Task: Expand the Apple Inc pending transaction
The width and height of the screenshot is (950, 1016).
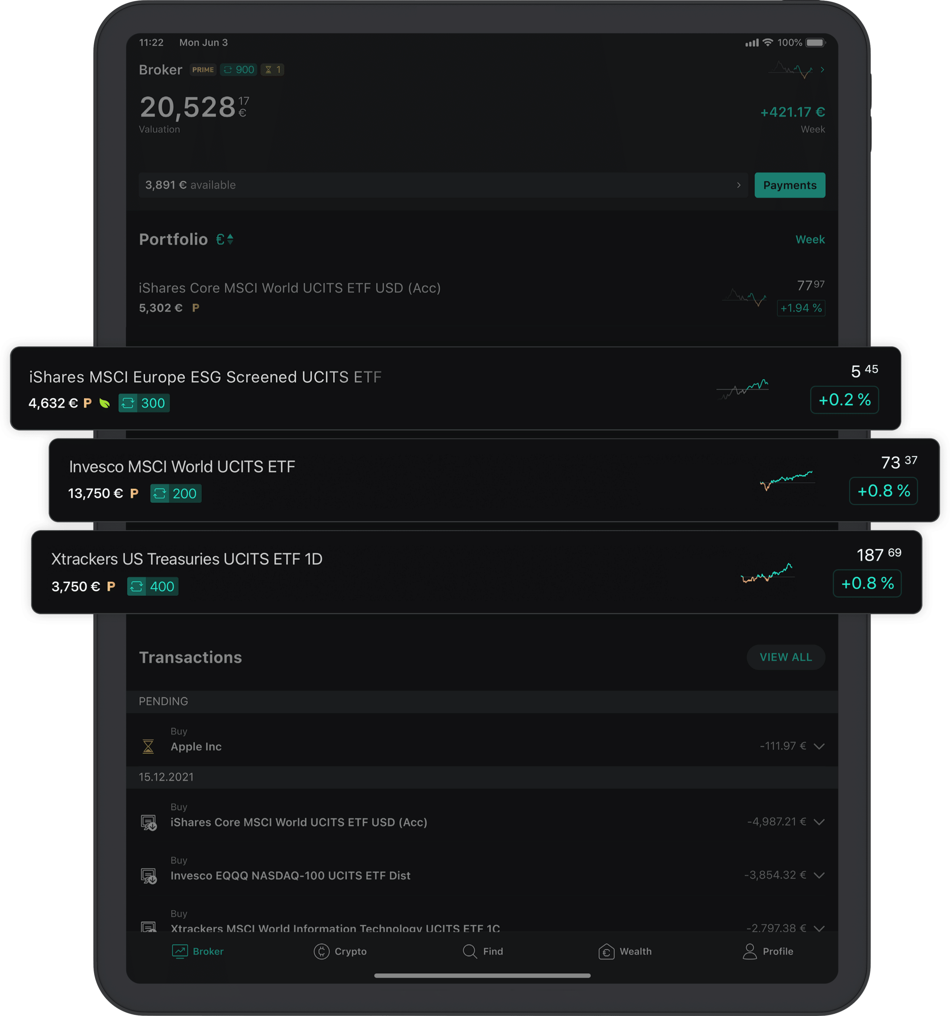Action: [819, 746]
